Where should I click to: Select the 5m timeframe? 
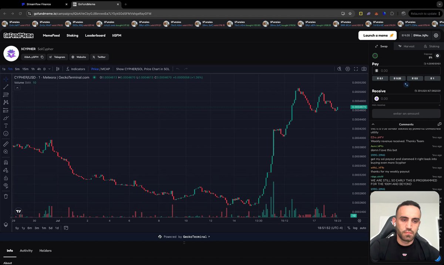17,69
